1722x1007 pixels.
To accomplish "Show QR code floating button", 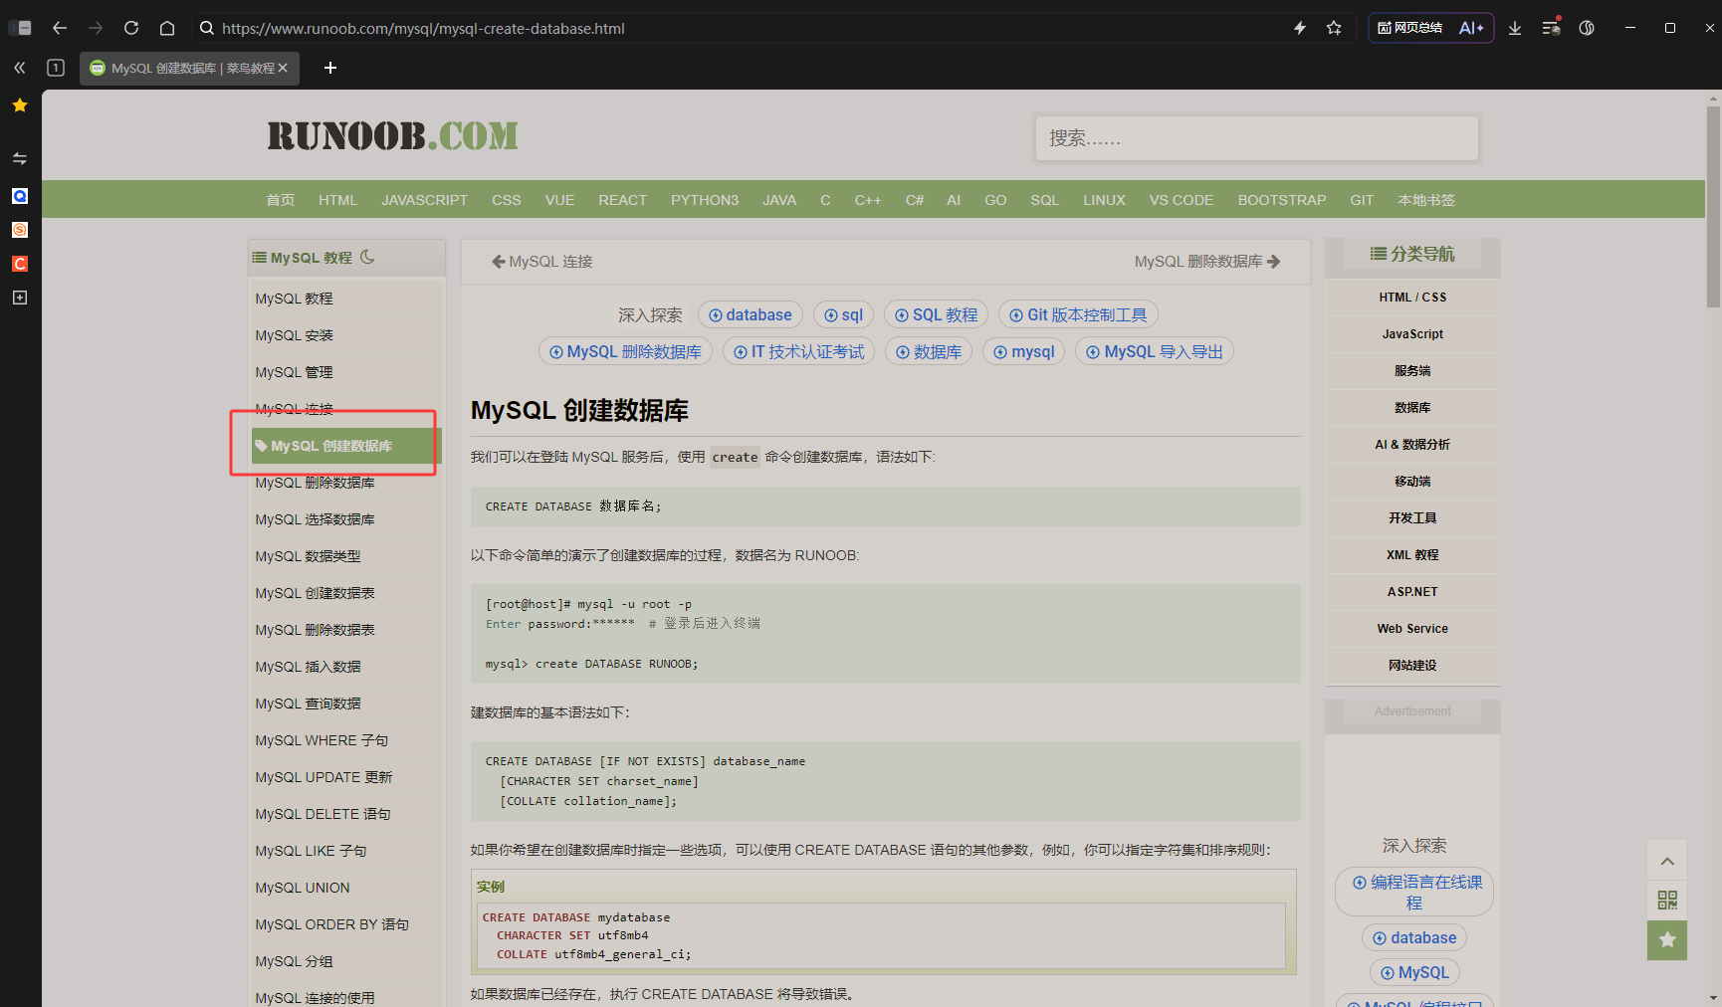I will (x=1667, y=901).
